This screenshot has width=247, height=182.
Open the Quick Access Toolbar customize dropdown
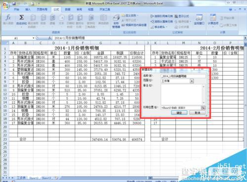coord(39,3)
